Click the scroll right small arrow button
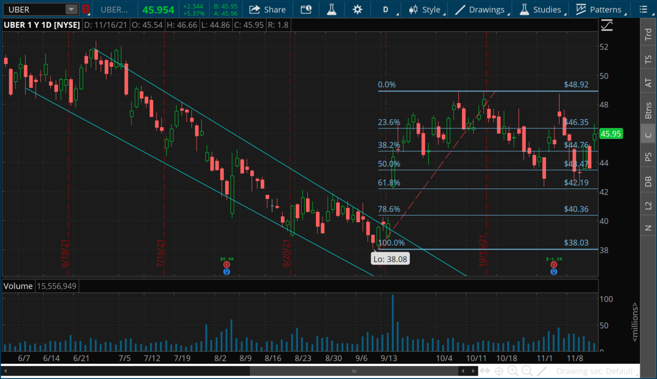657x379 pixels. [472, 371]
